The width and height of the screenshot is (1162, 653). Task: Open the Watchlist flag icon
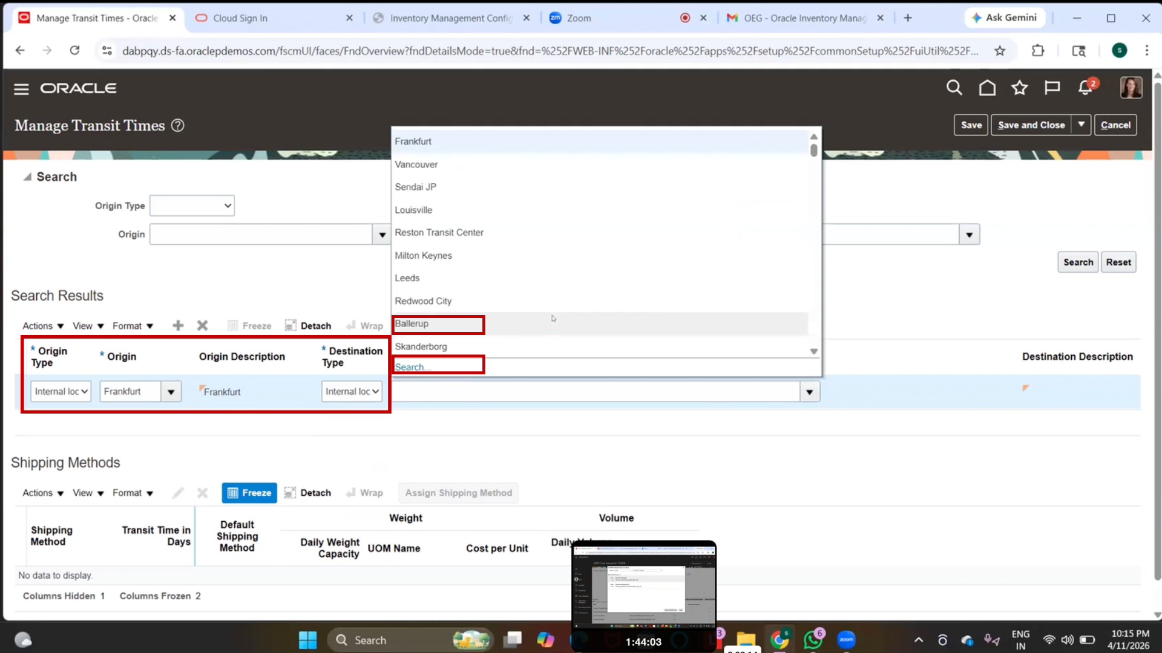1052,88
